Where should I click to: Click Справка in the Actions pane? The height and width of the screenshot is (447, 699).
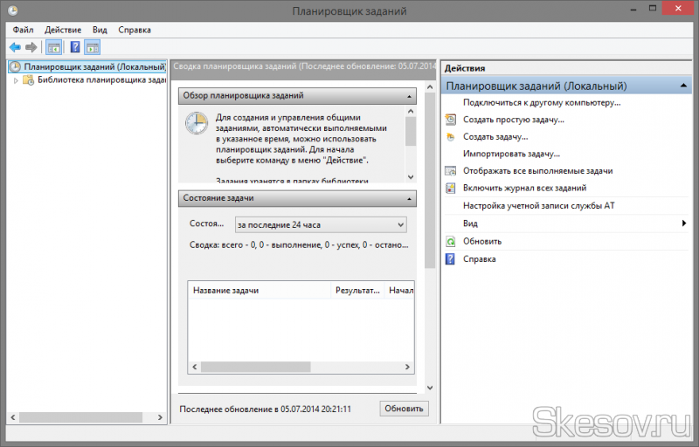pyautogui.click(x=479, y=258)
